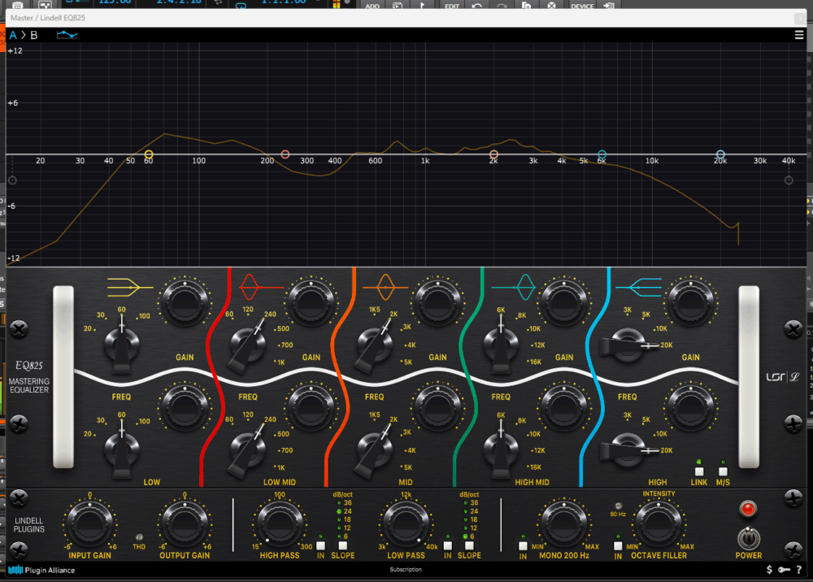Enable the Octave Filler IN button

coord(618,546)
